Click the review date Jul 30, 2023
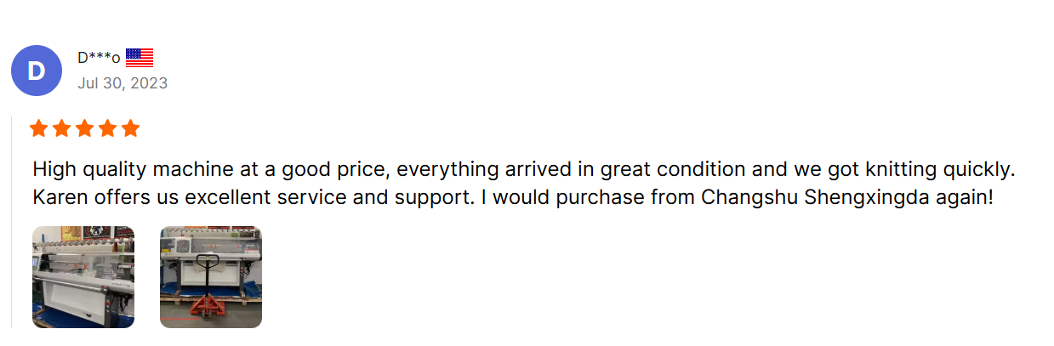The image size is (1054, 346). (122, 83)
